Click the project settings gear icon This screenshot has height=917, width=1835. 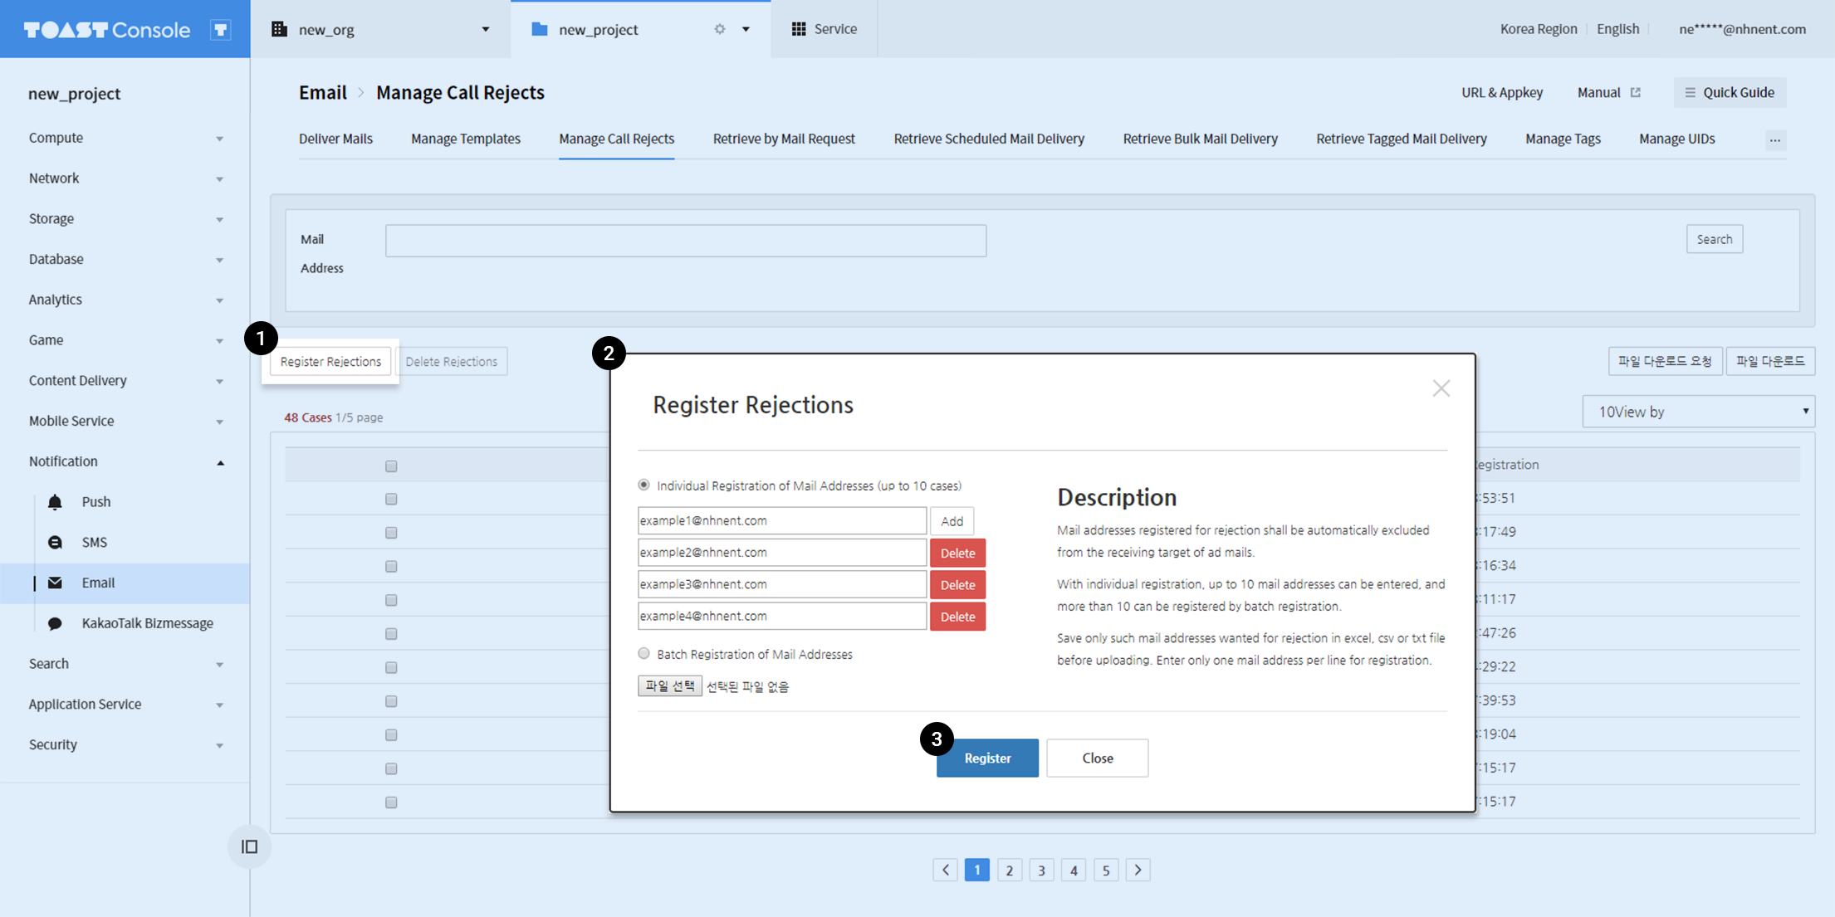(x=720, y=29)
